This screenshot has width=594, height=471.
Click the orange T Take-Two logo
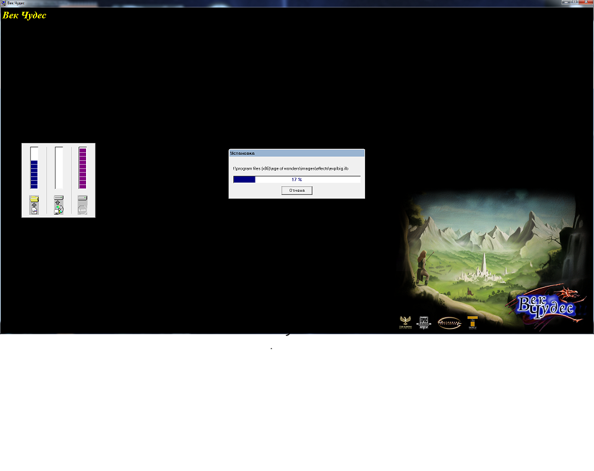(472, 322)
